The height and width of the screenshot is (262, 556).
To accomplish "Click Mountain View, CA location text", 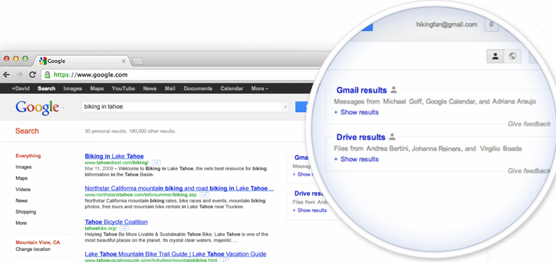I will point(37,242).
